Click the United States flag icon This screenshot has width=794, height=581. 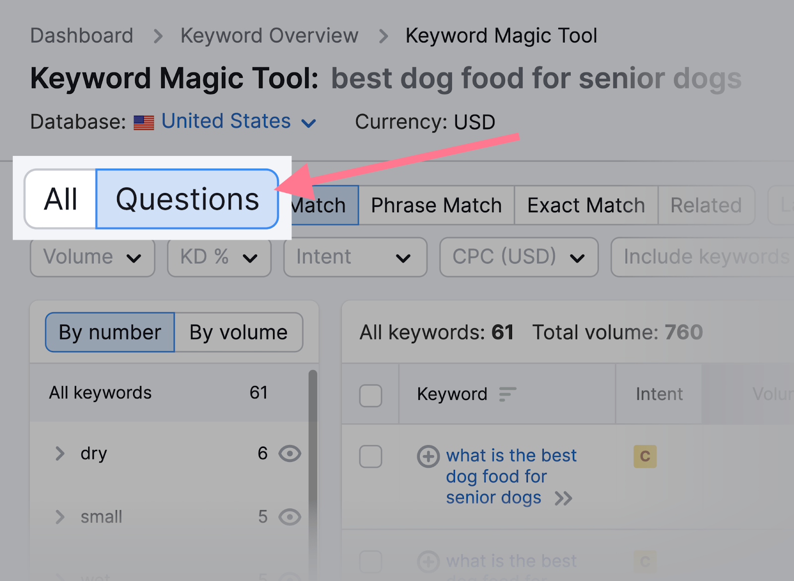coord(144,123)
